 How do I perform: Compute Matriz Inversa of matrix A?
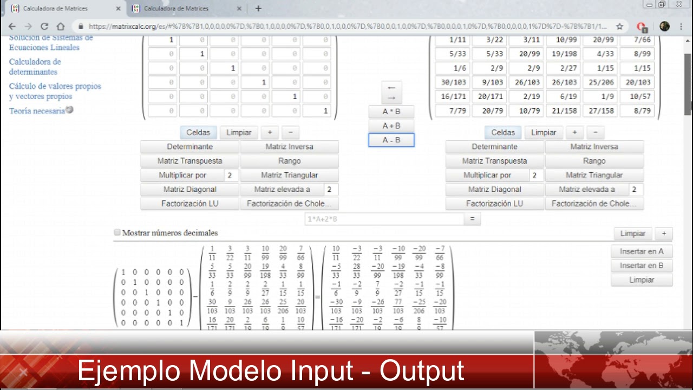coord(289,147)
